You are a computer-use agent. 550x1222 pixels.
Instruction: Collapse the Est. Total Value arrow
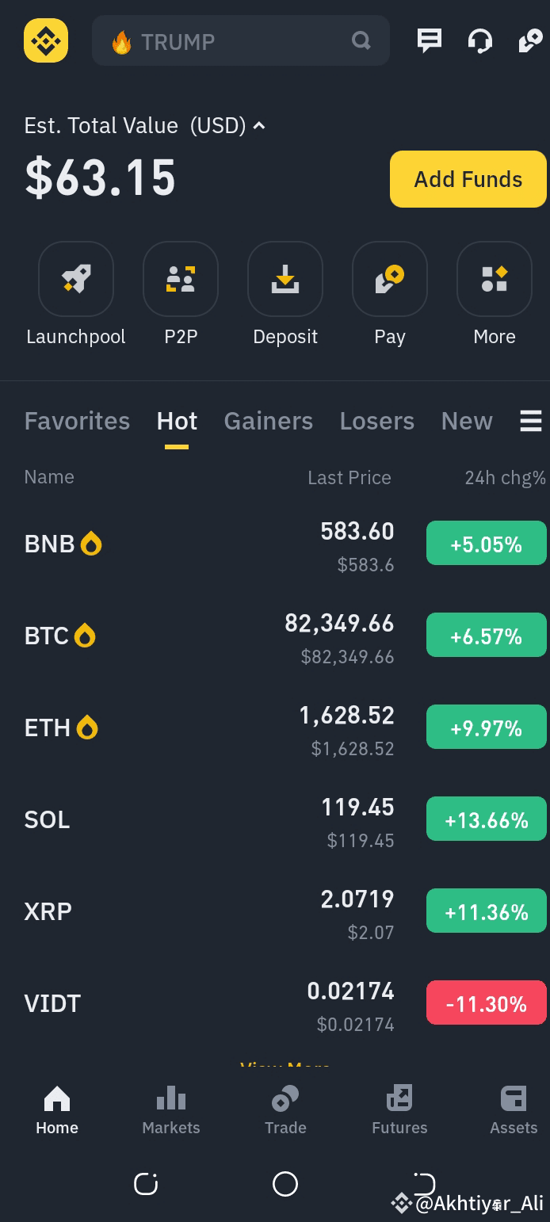point(259,126)
